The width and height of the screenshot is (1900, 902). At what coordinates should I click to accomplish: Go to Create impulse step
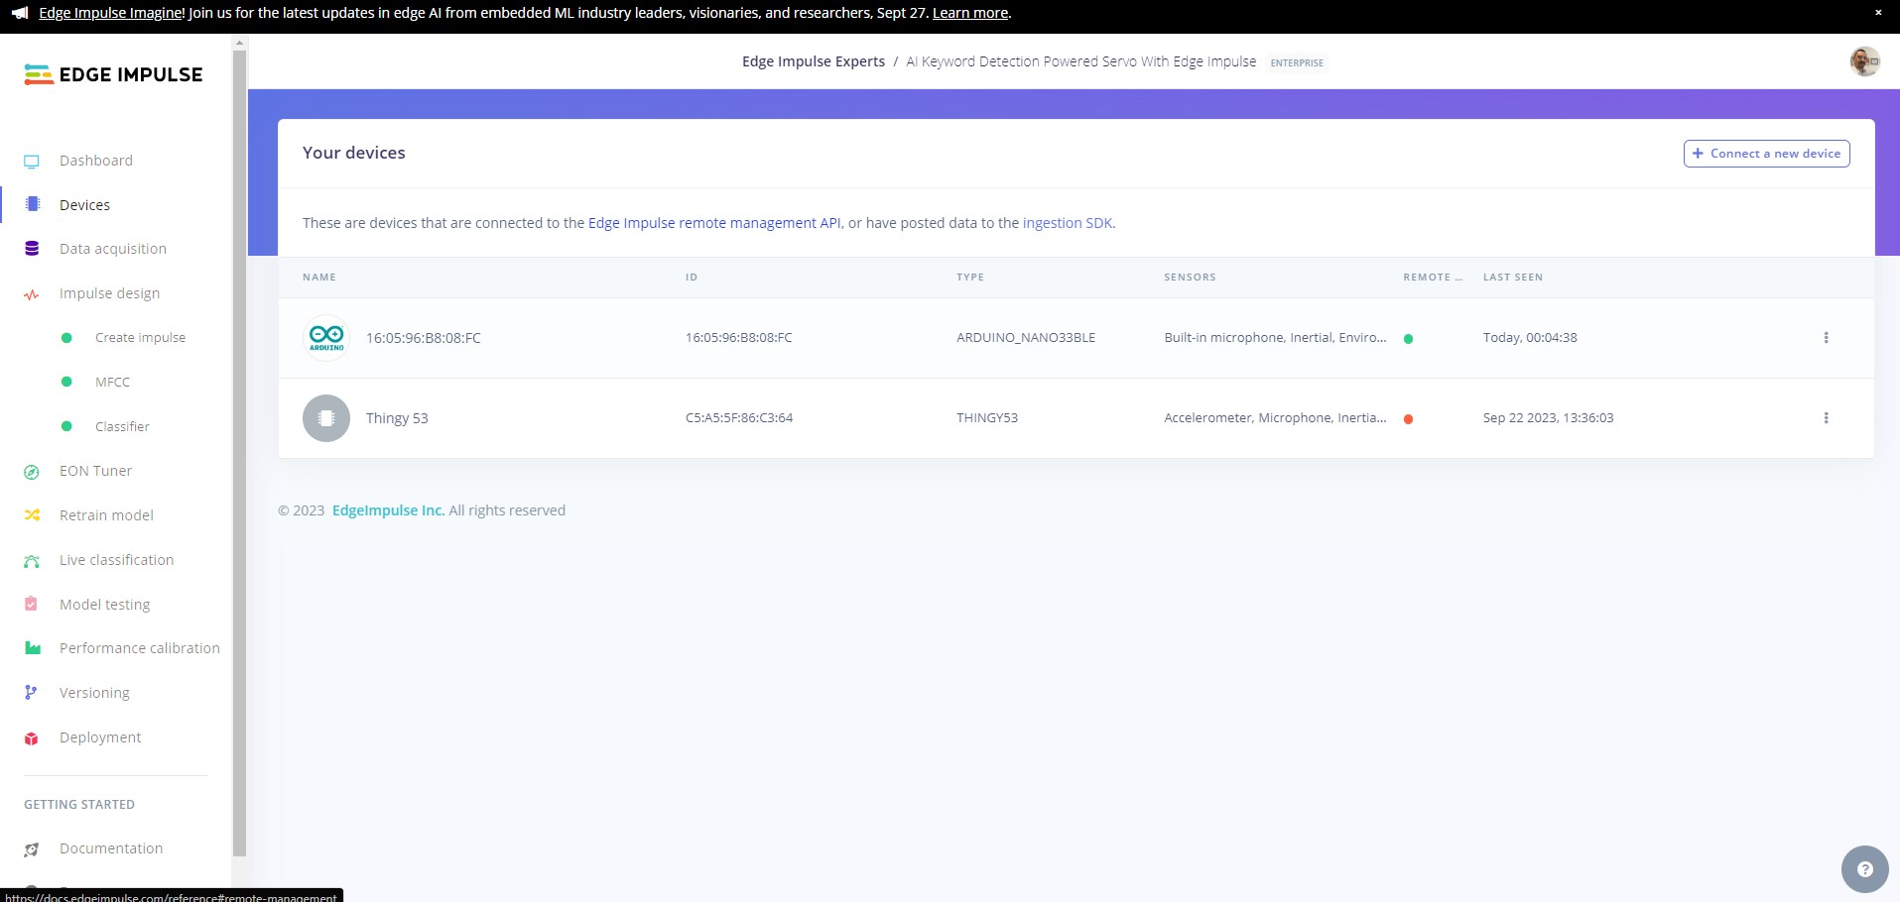click(x=140, y=338)
